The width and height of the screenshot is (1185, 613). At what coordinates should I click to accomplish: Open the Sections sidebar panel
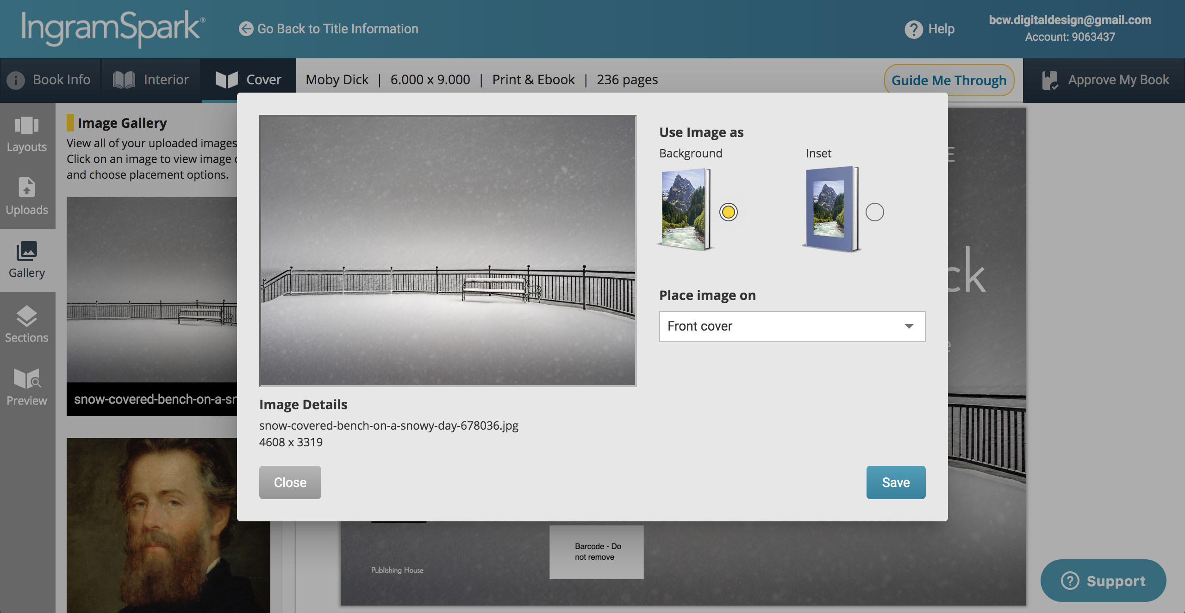point(27,324)
